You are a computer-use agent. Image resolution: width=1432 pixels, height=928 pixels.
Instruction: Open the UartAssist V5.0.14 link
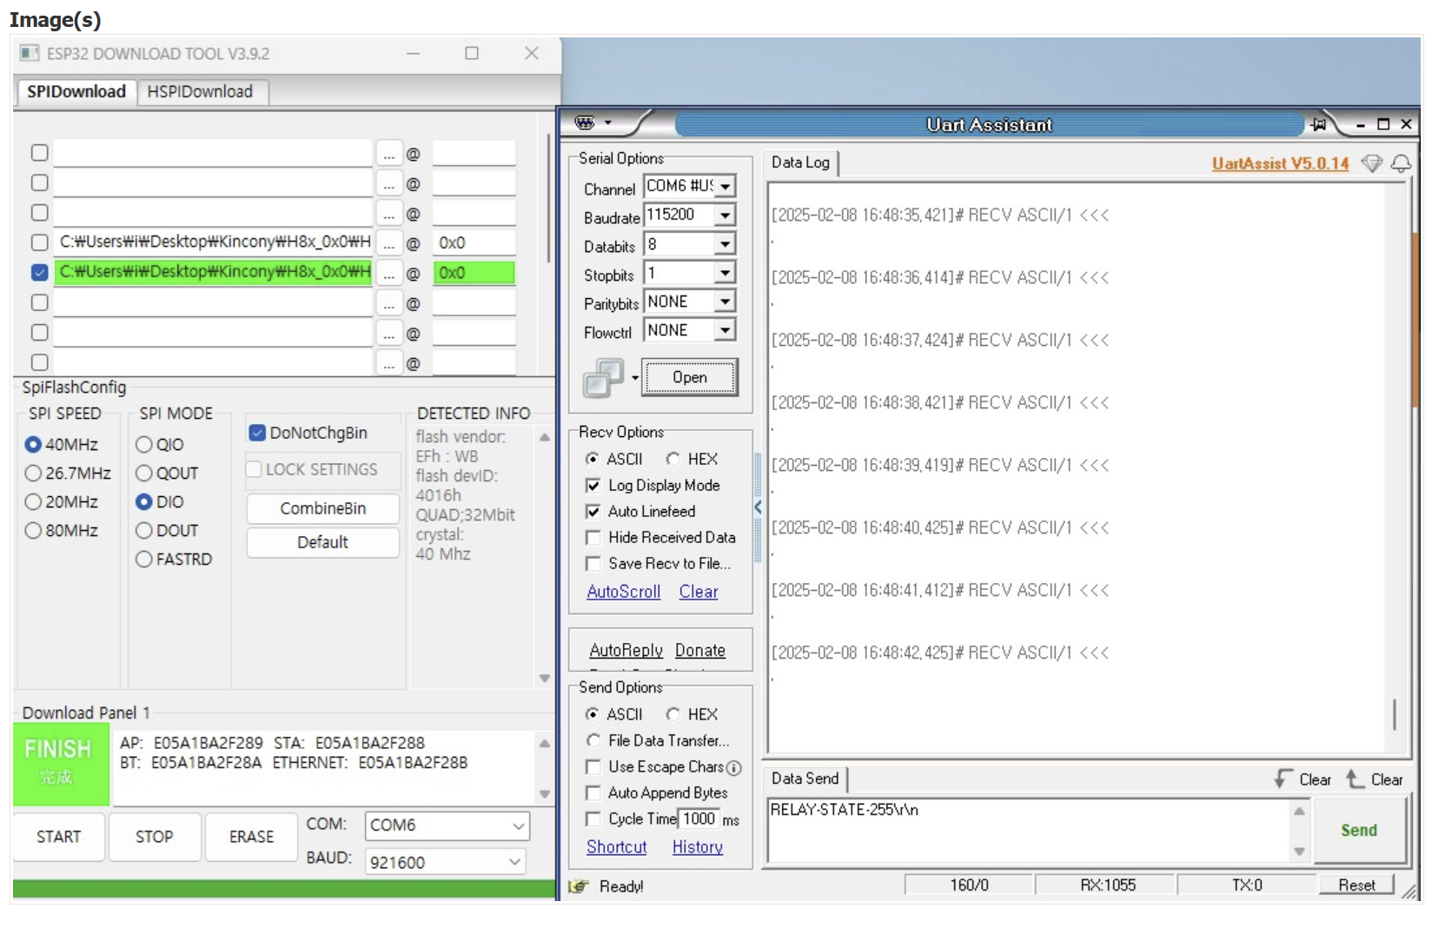click(x=1280, y=163)
